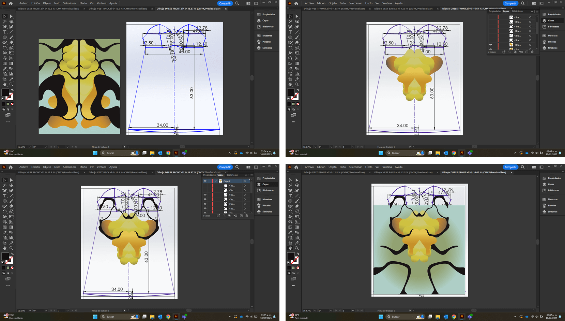Pick the Magic Wand tool in top-left window
The width and height of the screenshot is (565, 321).
point(5,21)
